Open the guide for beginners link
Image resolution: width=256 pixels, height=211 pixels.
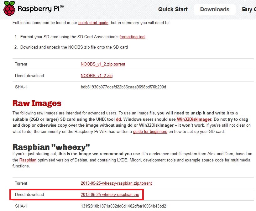point(150,132)
